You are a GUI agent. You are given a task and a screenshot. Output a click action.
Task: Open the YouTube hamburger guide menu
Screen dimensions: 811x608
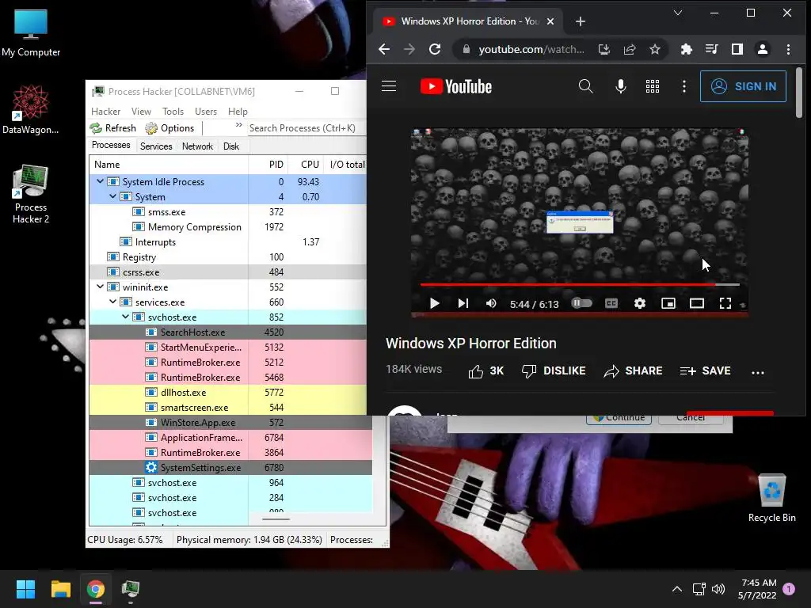pyautogui.click(x=389, y=86)
